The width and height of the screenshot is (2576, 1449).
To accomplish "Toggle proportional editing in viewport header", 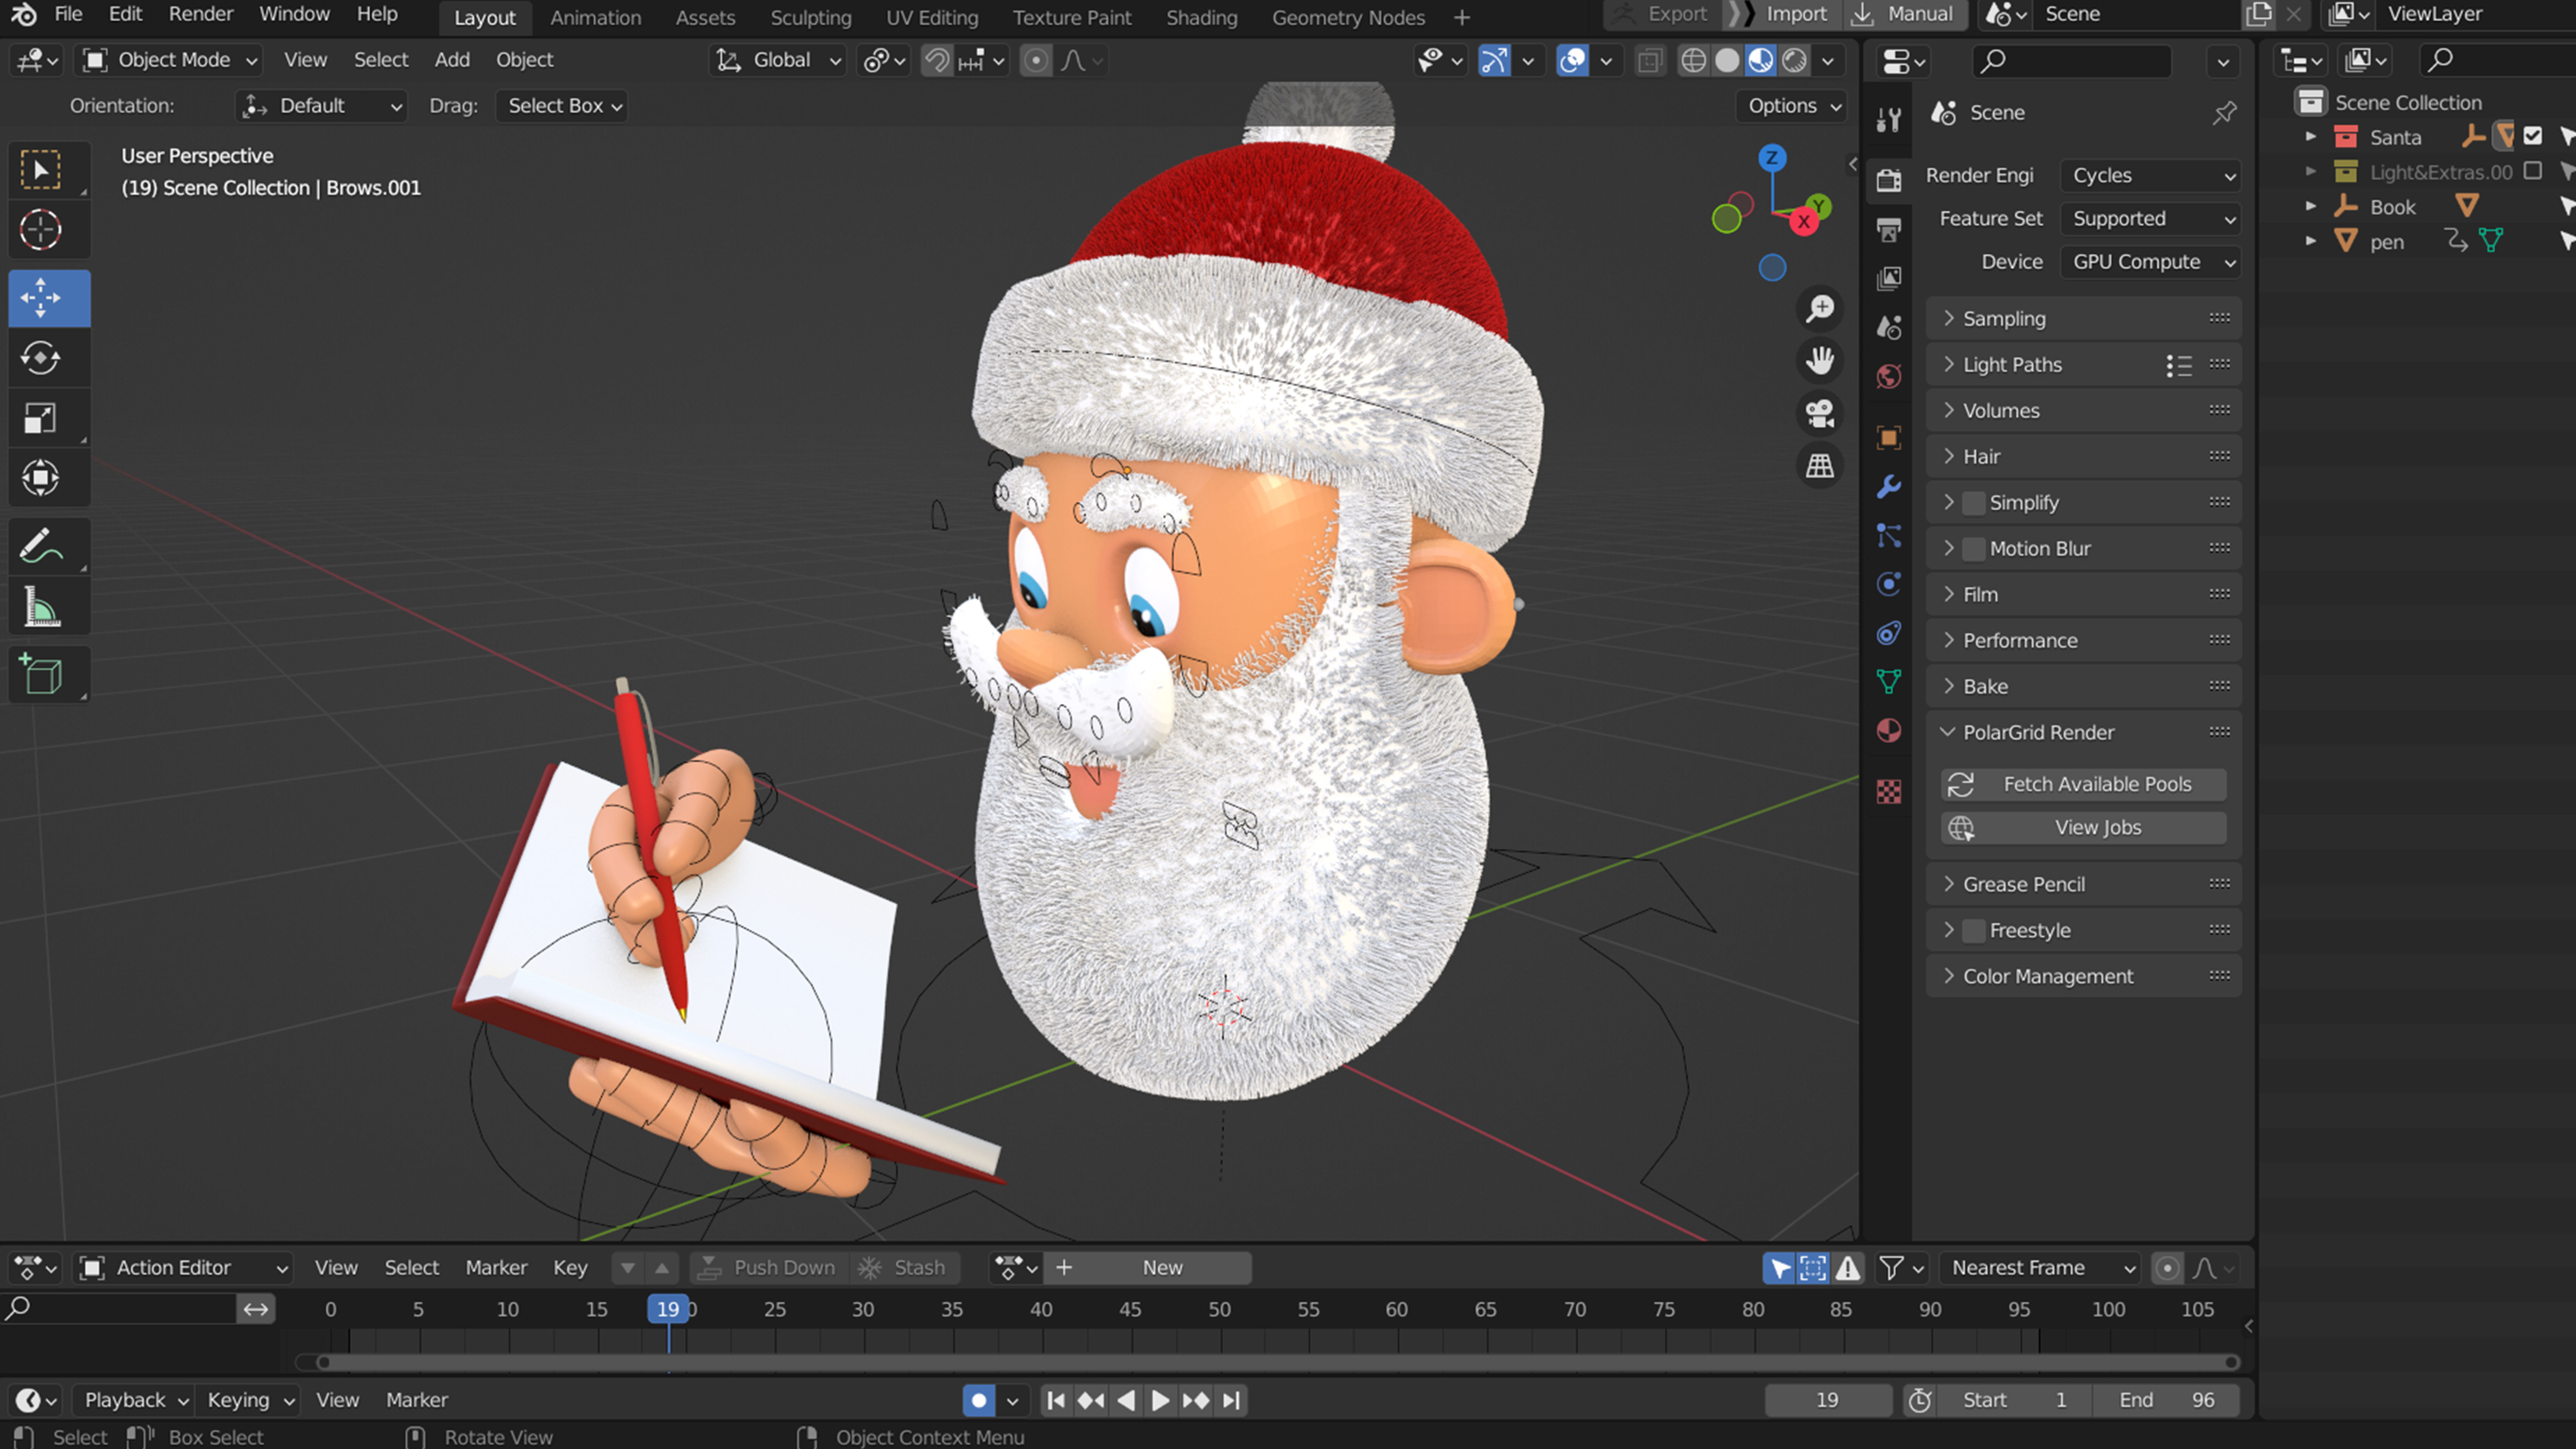I will coord(1036,61).
